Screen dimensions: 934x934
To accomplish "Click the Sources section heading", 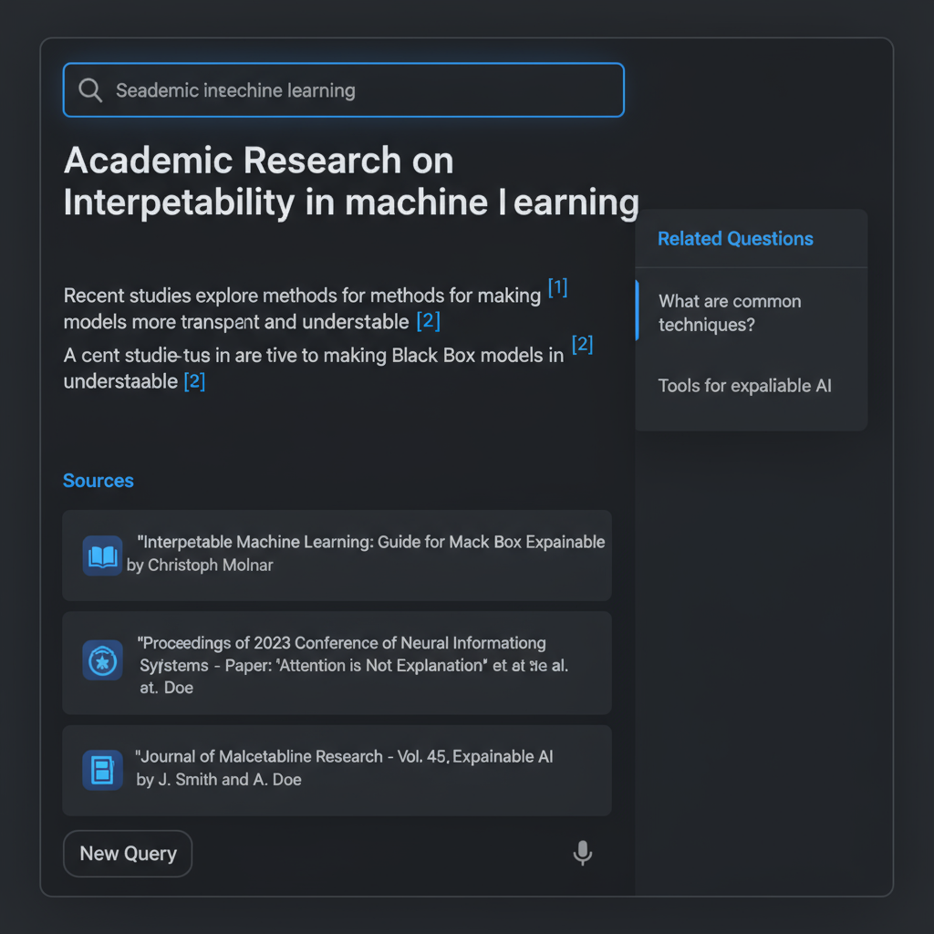I will click(99, 481).
